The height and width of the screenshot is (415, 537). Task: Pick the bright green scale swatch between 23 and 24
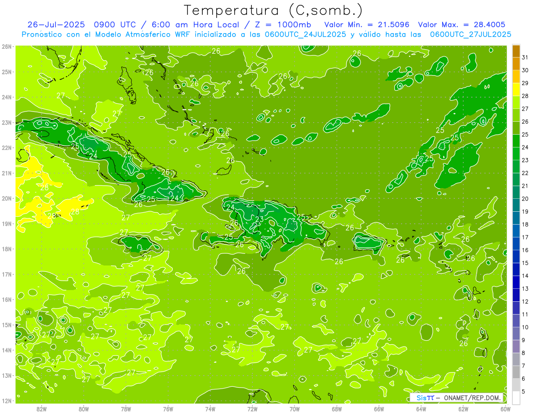click(516, 154)
